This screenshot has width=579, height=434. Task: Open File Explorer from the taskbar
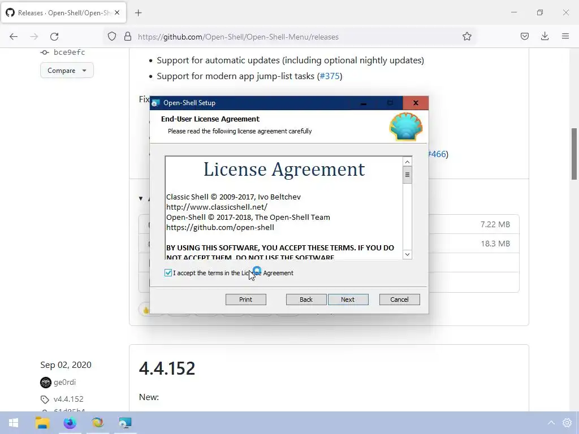click(x=42, y=423)
